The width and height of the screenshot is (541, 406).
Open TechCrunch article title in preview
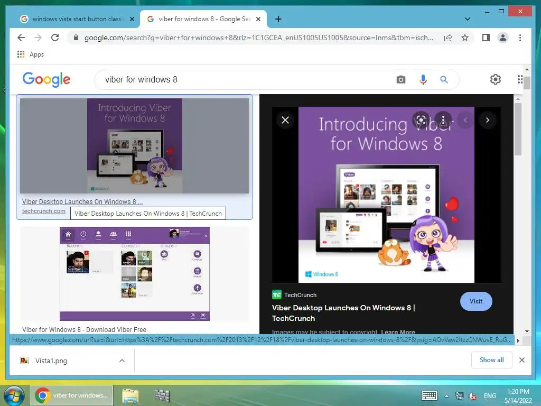coord(343,313)
